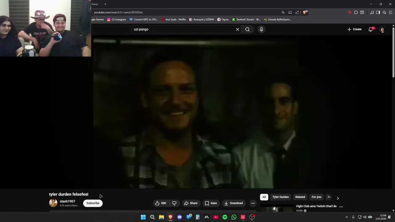Image resolution: width=395 pixels, height=222 pixels.
Task: Click the Create button on YouTube
Action: 354,29
